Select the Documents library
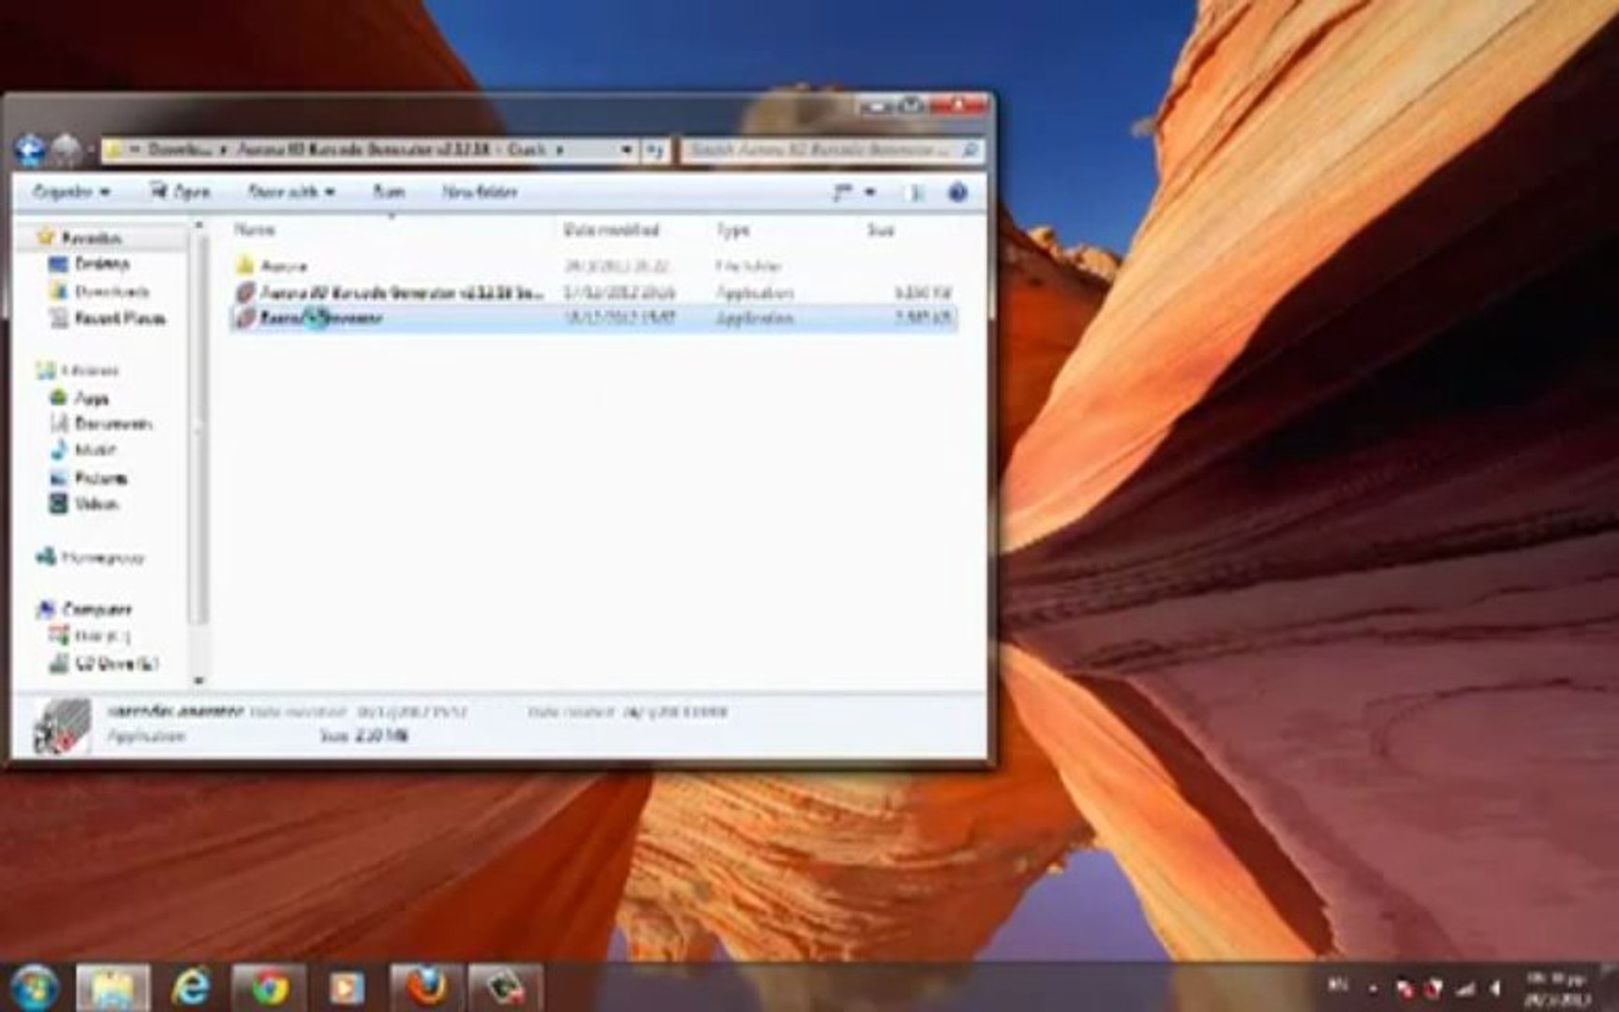Image resolution: width=1619 pixels, height=1012 pixels. coord(113,424)
